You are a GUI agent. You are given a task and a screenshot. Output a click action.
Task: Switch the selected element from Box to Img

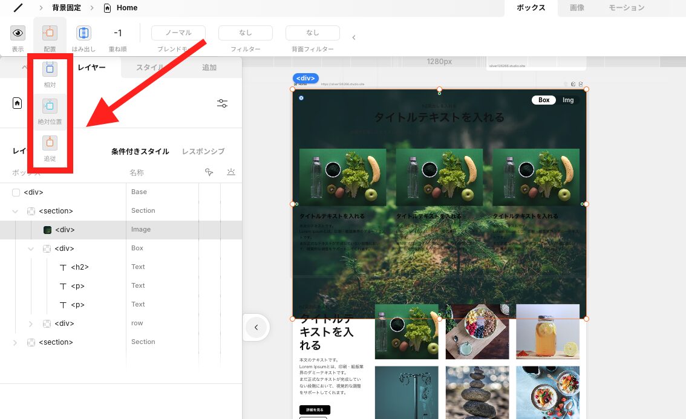(568, 100)
